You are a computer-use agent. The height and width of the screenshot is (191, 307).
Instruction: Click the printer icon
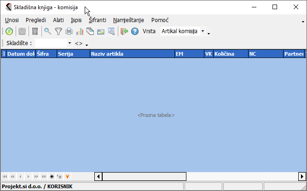pyautogui.click(x=69, y=31)
